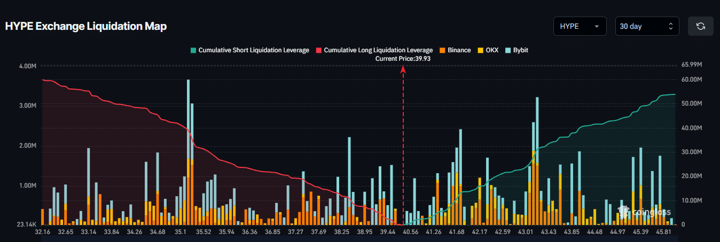
Task: Click the Cumulative Long Liquidation Leverage label
Action: tap(378, 50)
